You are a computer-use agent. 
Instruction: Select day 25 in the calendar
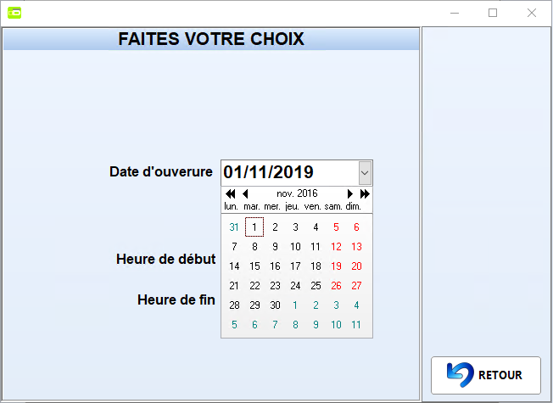click(316, 285)
